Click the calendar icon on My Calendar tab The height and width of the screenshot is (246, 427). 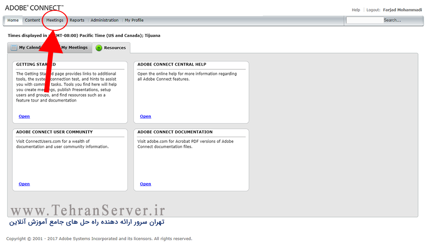pyautogui.click(x=14, y=48)
